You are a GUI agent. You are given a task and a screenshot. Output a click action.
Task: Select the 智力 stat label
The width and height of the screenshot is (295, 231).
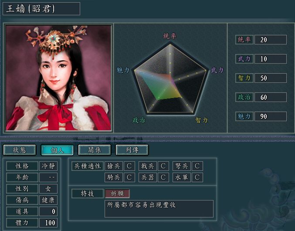[244, 78]
